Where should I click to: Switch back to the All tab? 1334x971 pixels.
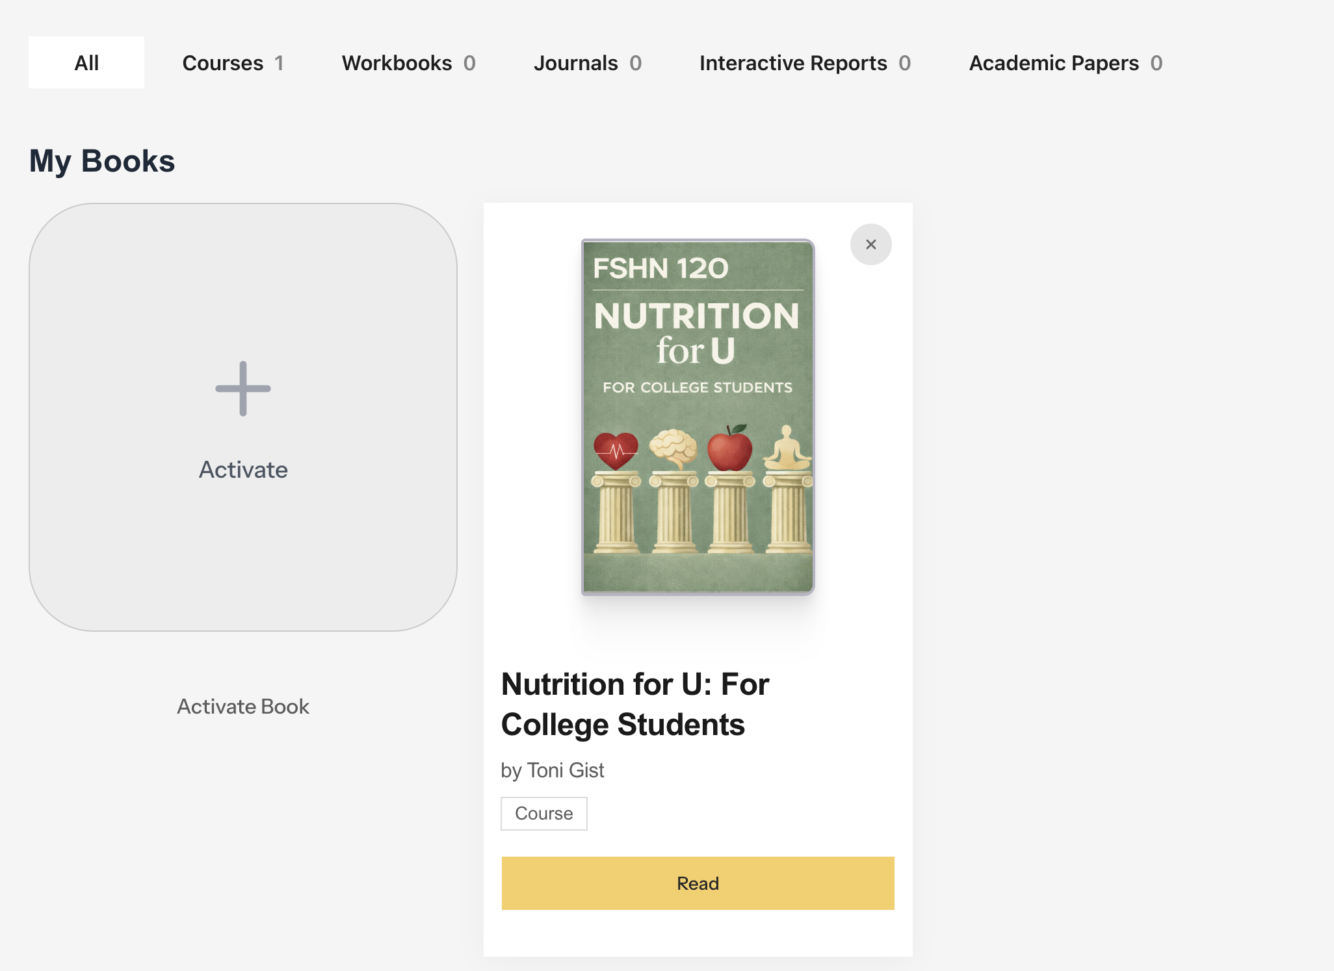(x=86, y=62)
